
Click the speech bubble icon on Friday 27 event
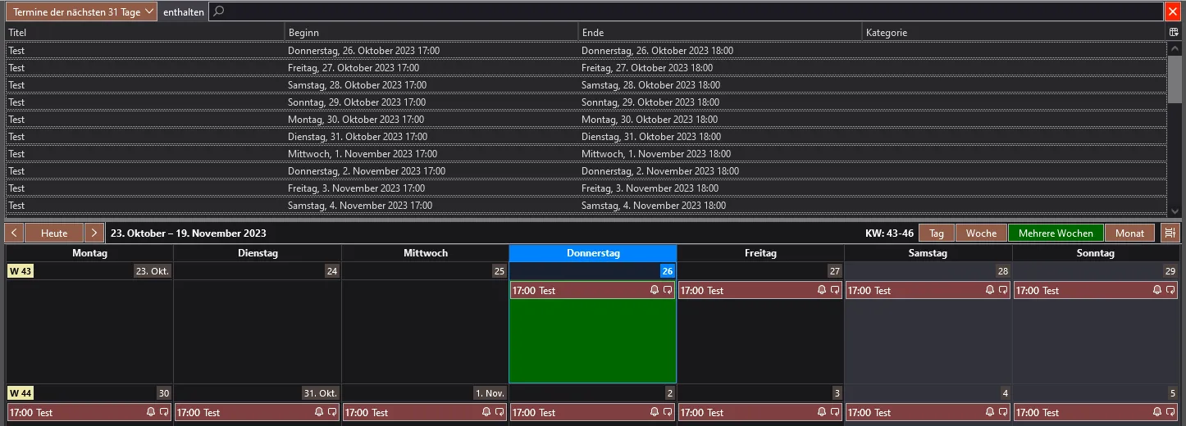point(835,290)
